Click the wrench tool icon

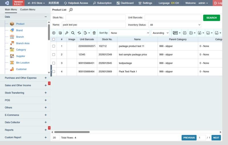pyautogui.click(x=67, y=33)
